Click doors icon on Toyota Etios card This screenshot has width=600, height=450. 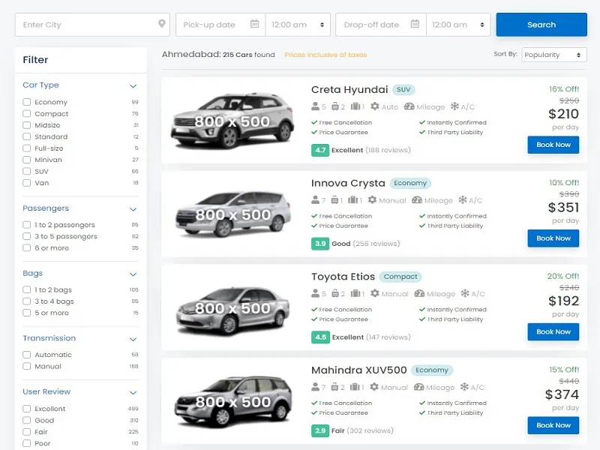(x=355, y=293)
